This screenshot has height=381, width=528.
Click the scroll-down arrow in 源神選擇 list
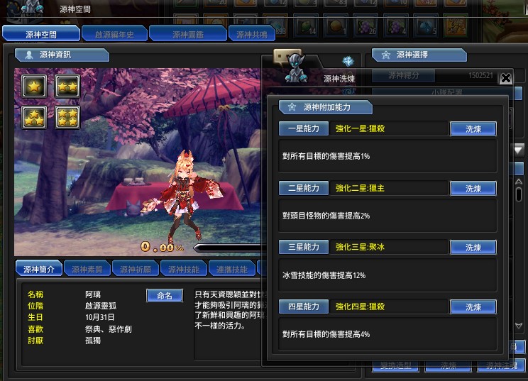coord(519,326)
